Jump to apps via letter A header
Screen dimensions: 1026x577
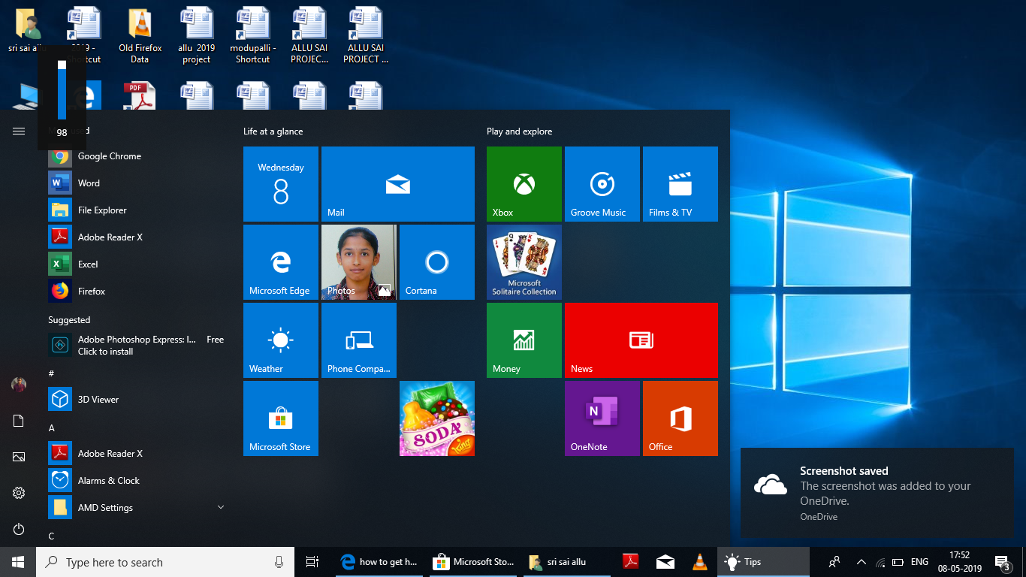click(x=52, y=428)
